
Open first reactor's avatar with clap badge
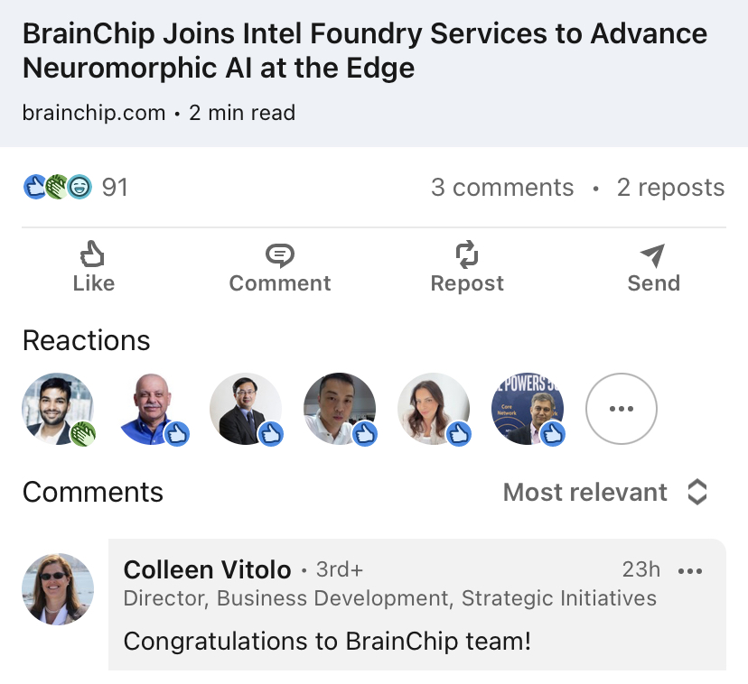pyautogui.click(x=57, y=408)
